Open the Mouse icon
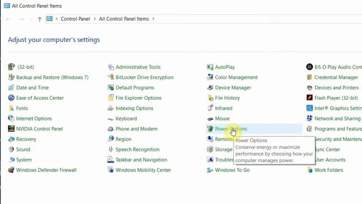This screenshot has height=204, width=362. pos(210,118)
